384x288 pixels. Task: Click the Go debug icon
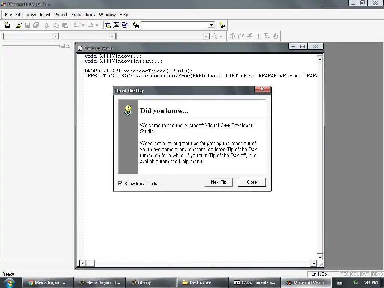[x=267, y=36]
